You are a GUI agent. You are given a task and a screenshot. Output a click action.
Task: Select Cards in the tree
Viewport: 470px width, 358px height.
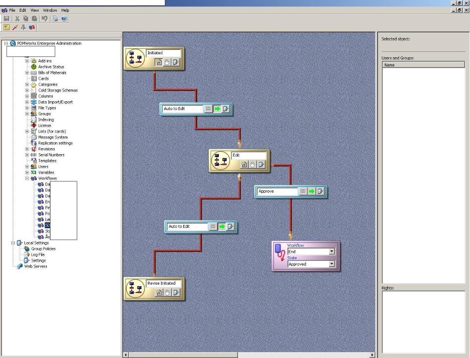[x=43, y=78]
